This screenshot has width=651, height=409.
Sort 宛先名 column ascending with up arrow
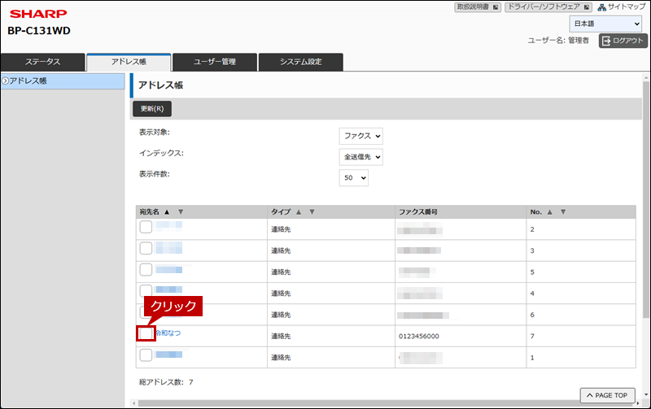[x=167, y=211]
